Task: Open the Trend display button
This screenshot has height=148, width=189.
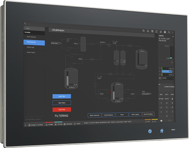Action: point(122,114)
